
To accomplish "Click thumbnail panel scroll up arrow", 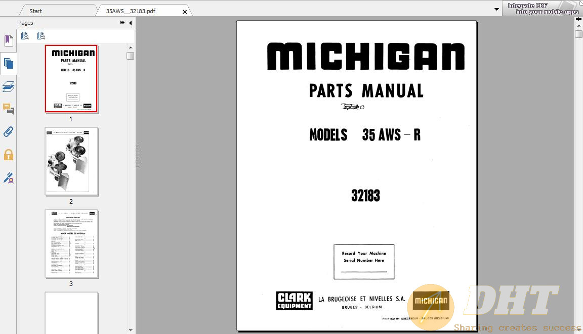I will (130, 47).
